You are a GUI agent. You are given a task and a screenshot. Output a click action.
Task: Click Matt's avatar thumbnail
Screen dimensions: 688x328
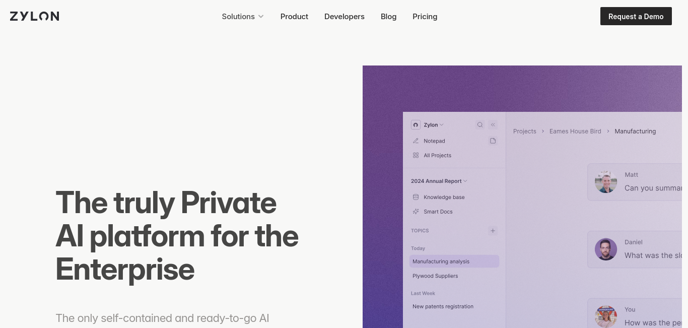(606, 182)
